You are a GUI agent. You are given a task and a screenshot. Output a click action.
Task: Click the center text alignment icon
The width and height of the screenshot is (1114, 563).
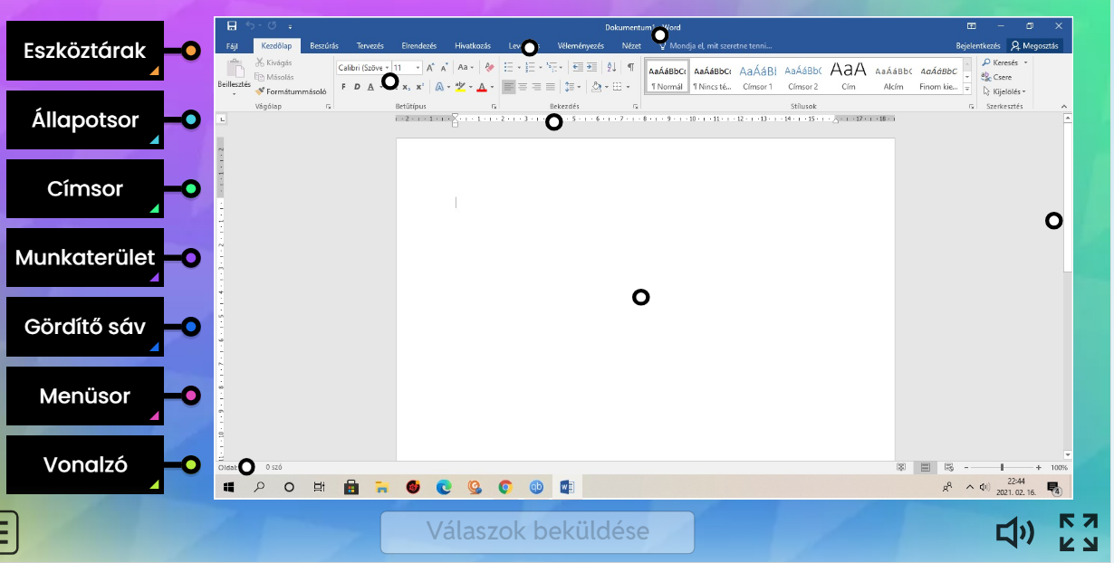[x=523, y=87]
